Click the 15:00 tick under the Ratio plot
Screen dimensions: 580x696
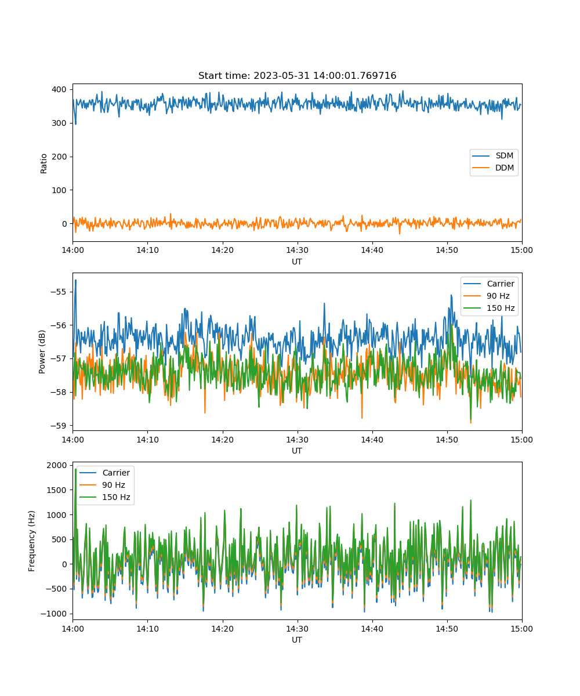pyautogui.click(x=522, y=250)
